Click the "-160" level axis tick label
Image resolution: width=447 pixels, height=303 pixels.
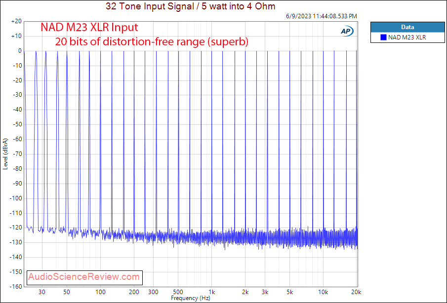[16, 287]
